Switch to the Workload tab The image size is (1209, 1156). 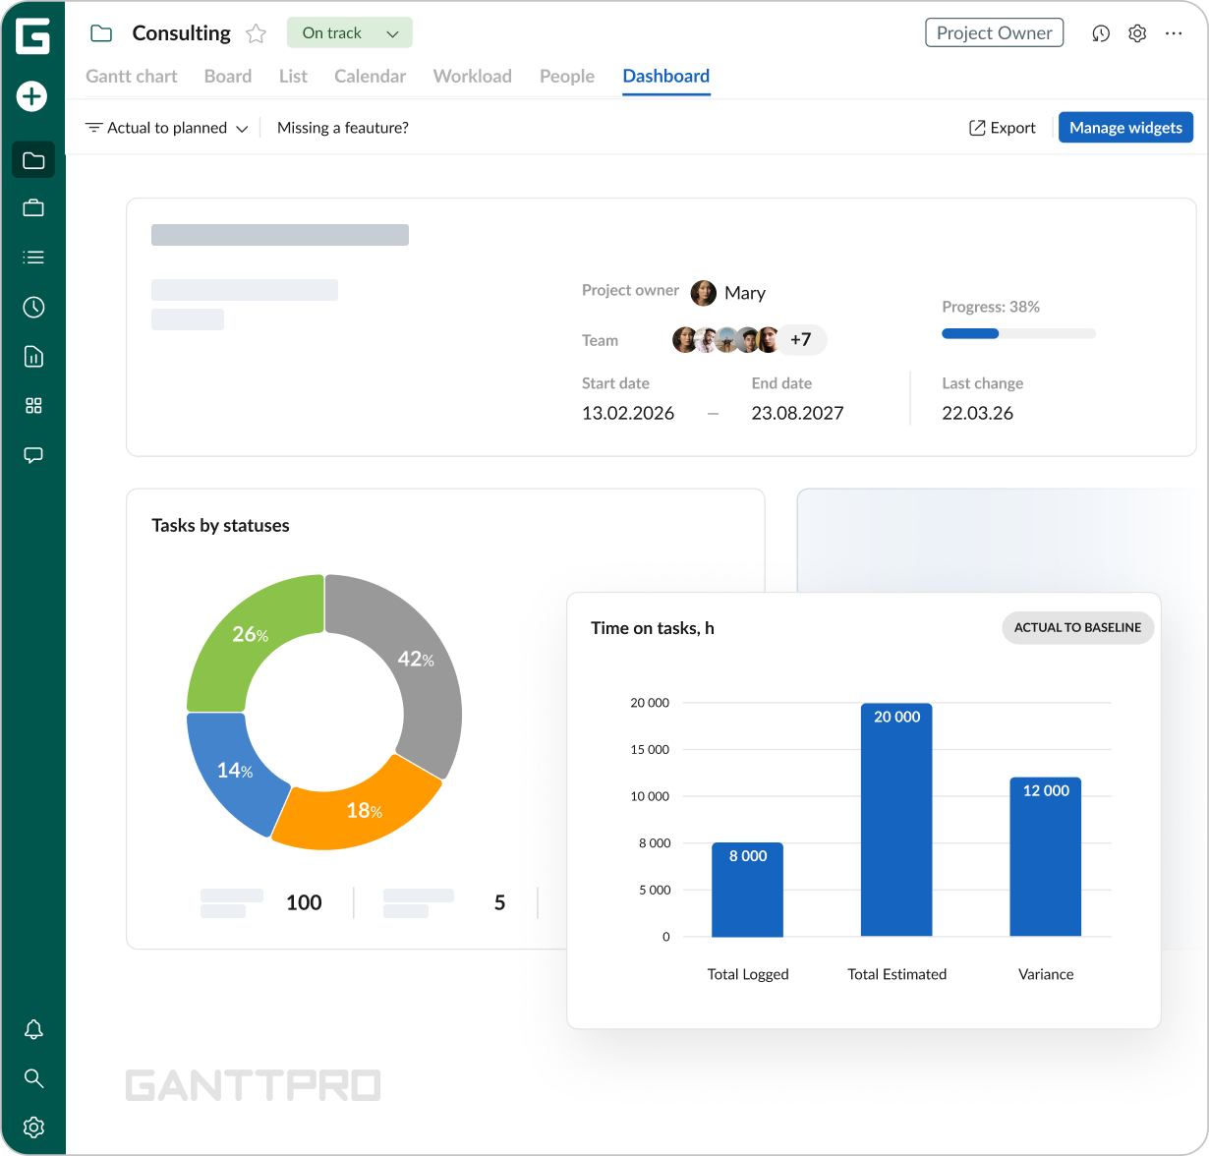point(472,77)
